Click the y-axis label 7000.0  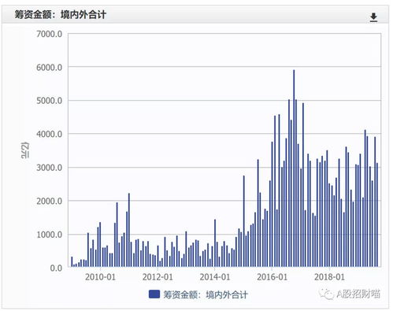[50, 34]
